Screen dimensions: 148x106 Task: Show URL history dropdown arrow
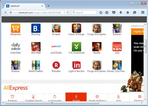64,13
